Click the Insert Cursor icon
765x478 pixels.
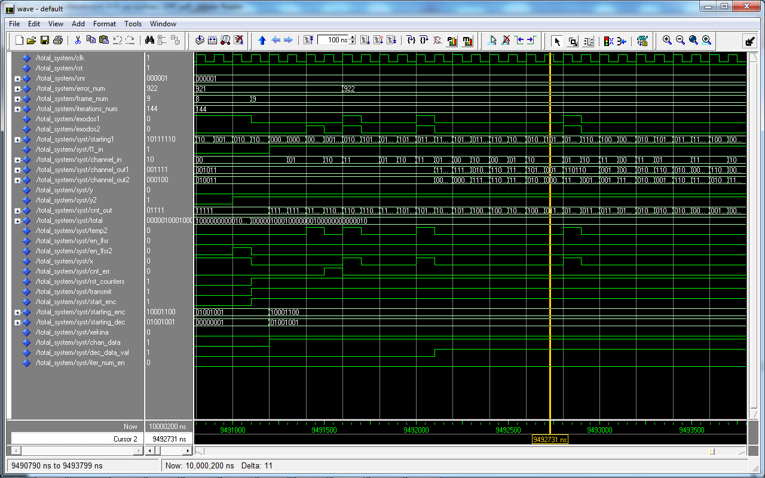pyautogui.click(x=493, y=41)
